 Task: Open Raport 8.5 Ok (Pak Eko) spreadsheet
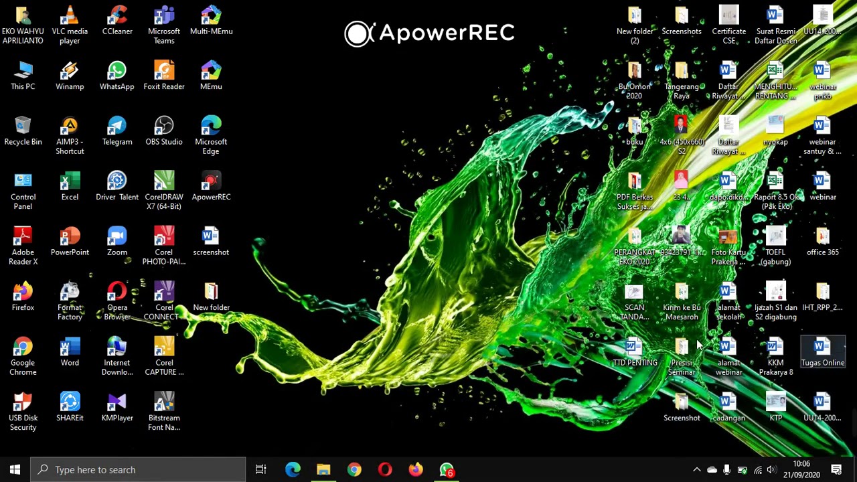(x=775, y=191)
